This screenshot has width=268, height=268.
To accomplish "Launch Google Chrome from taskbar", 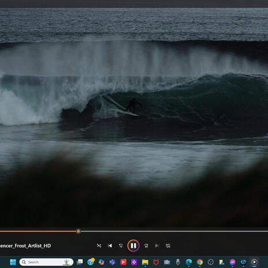I will (x=200, y=262).
